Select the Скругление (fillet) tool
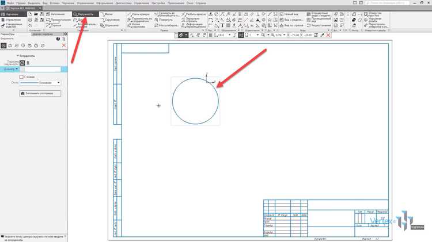 click(x=110, y=20)
